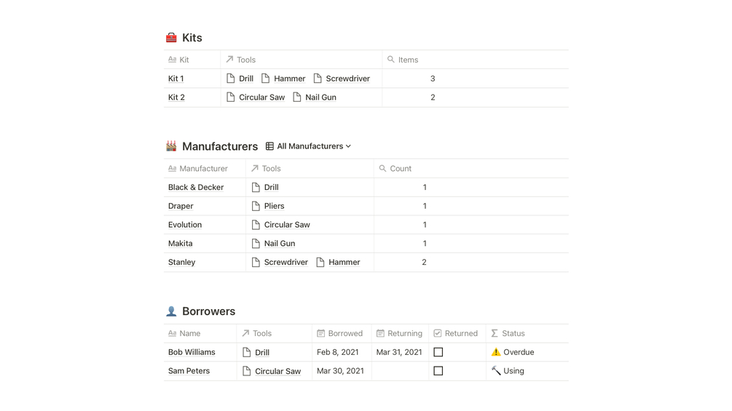Open the Bob Williams borrower page
Viewport: 732px width, 411px height.
coord(192,352)
